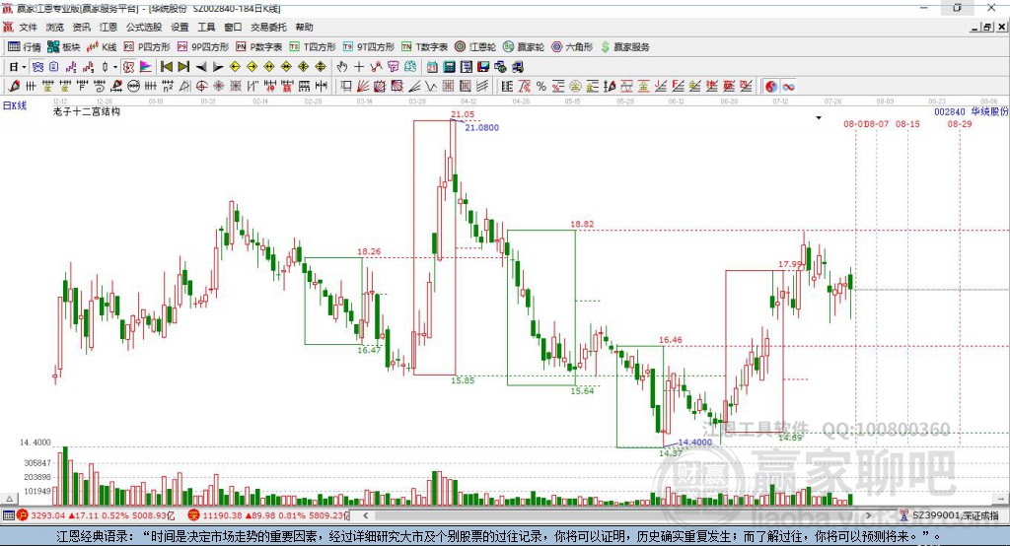This screenshot has height=546, width=1010.
Task: Jump to the last bar
Action: point(183,67)
